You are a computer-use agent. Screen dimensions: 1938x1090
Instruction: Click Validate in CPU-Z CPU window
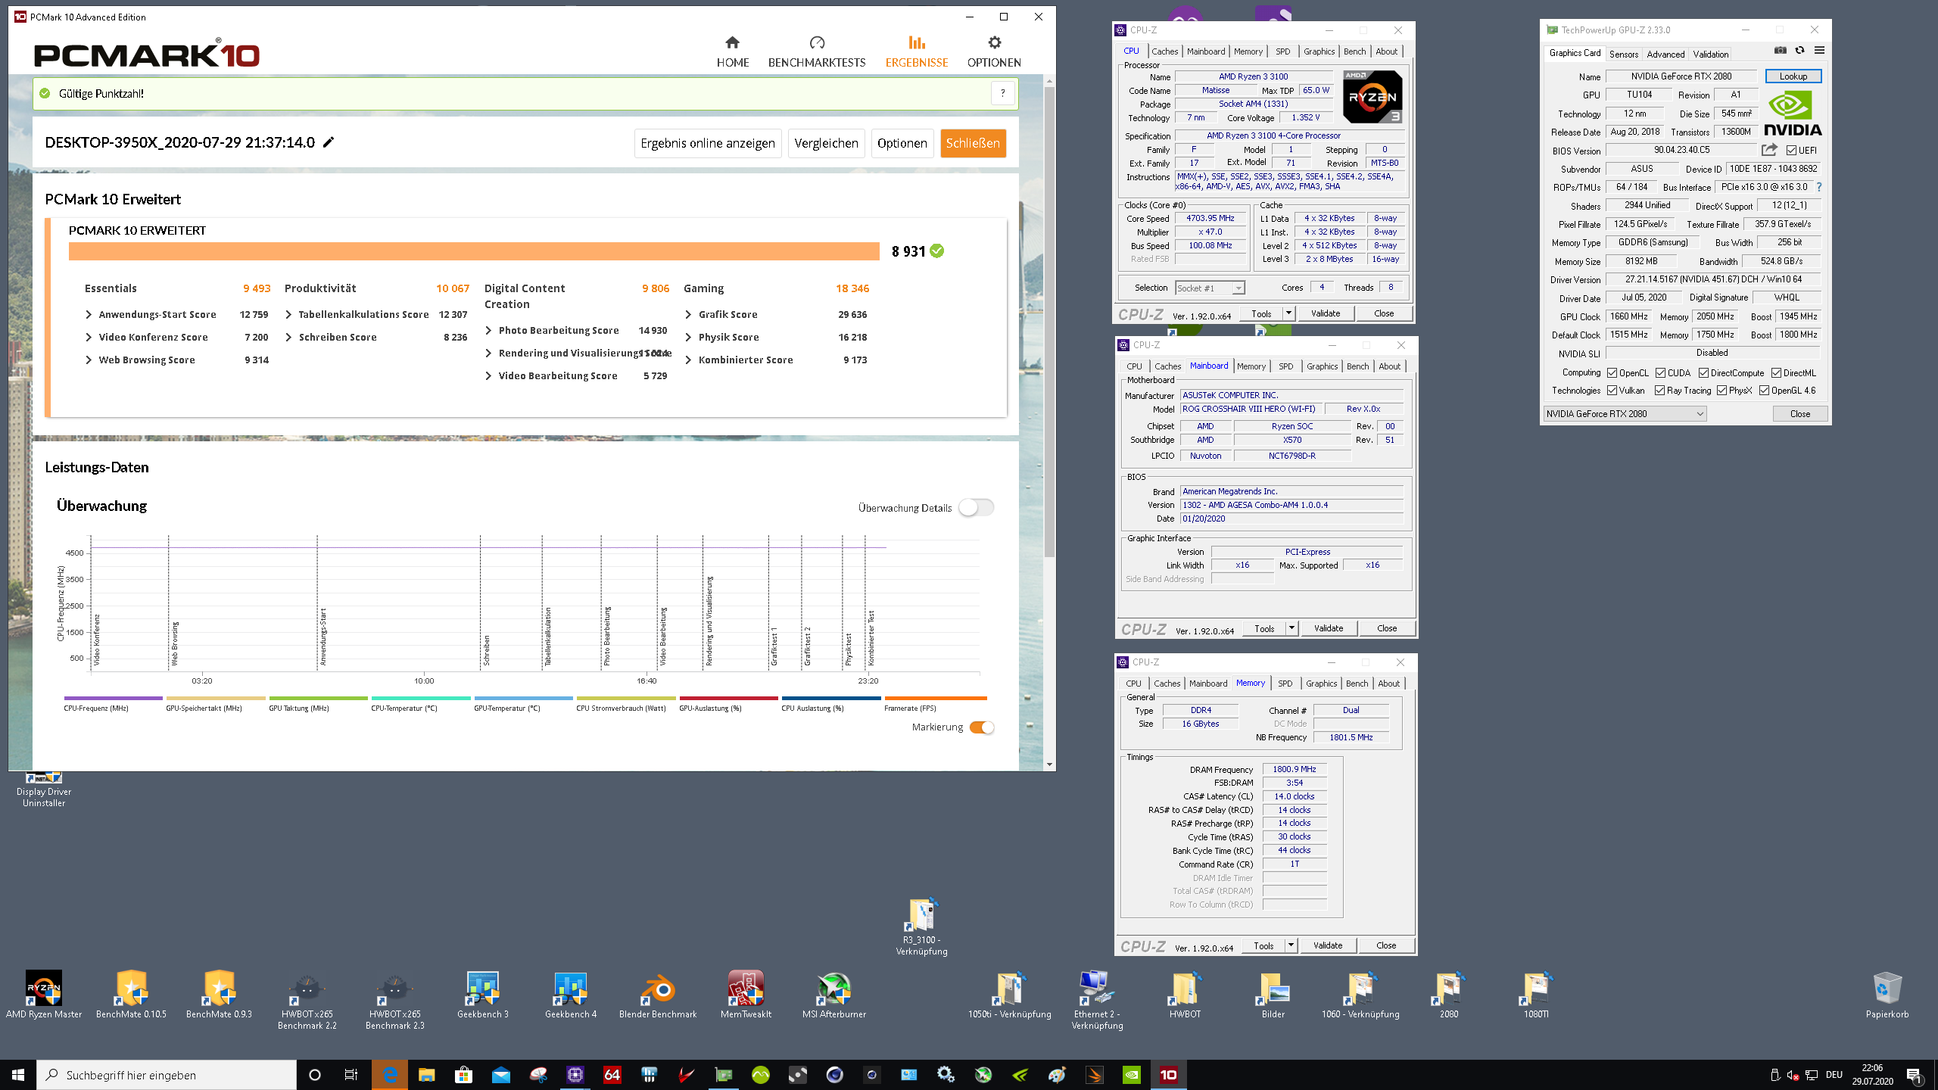(1326, 313)
